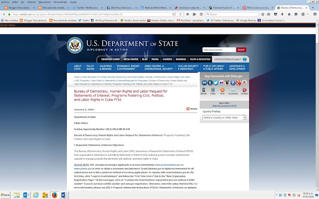Open the Short URL link
The height and width of the screenshot is (199, 319).
pyautogui.click(x=224, y=106)
